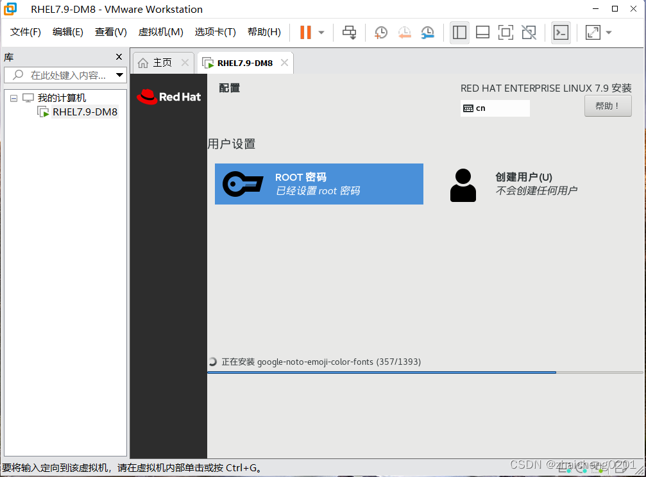
Task: Click the VMware Workstation title bar icon
Action: 10,9
